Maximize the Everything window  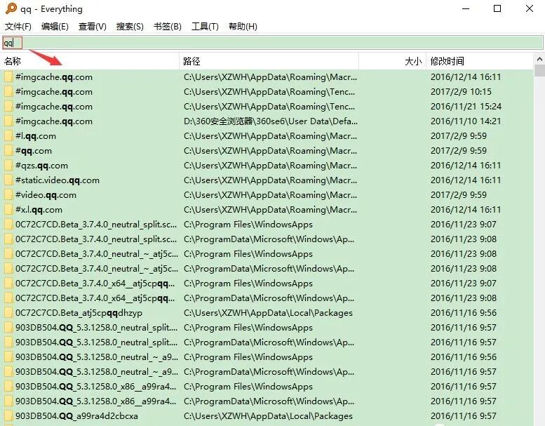pos(497,8)
